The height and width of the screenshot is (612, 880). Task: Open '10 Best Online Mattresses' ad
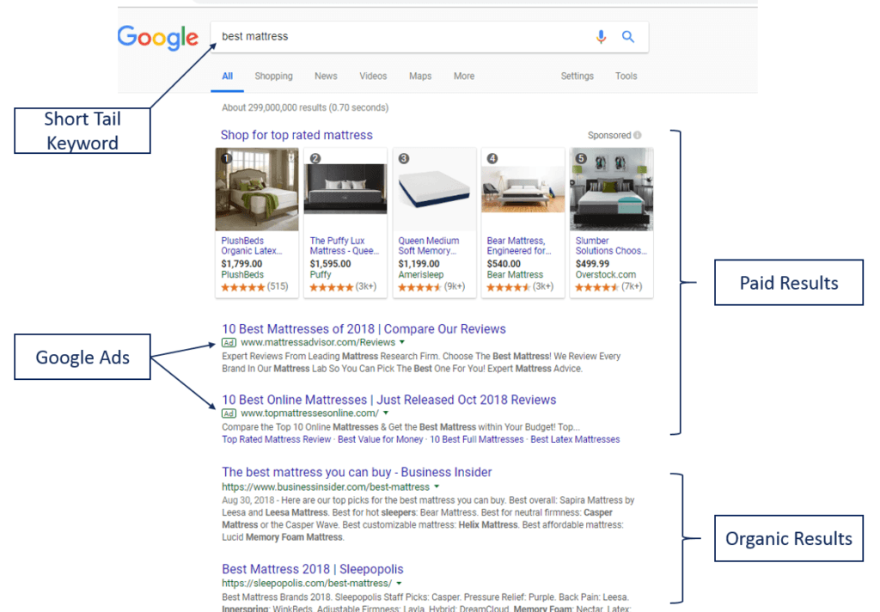tap(389, 400)
